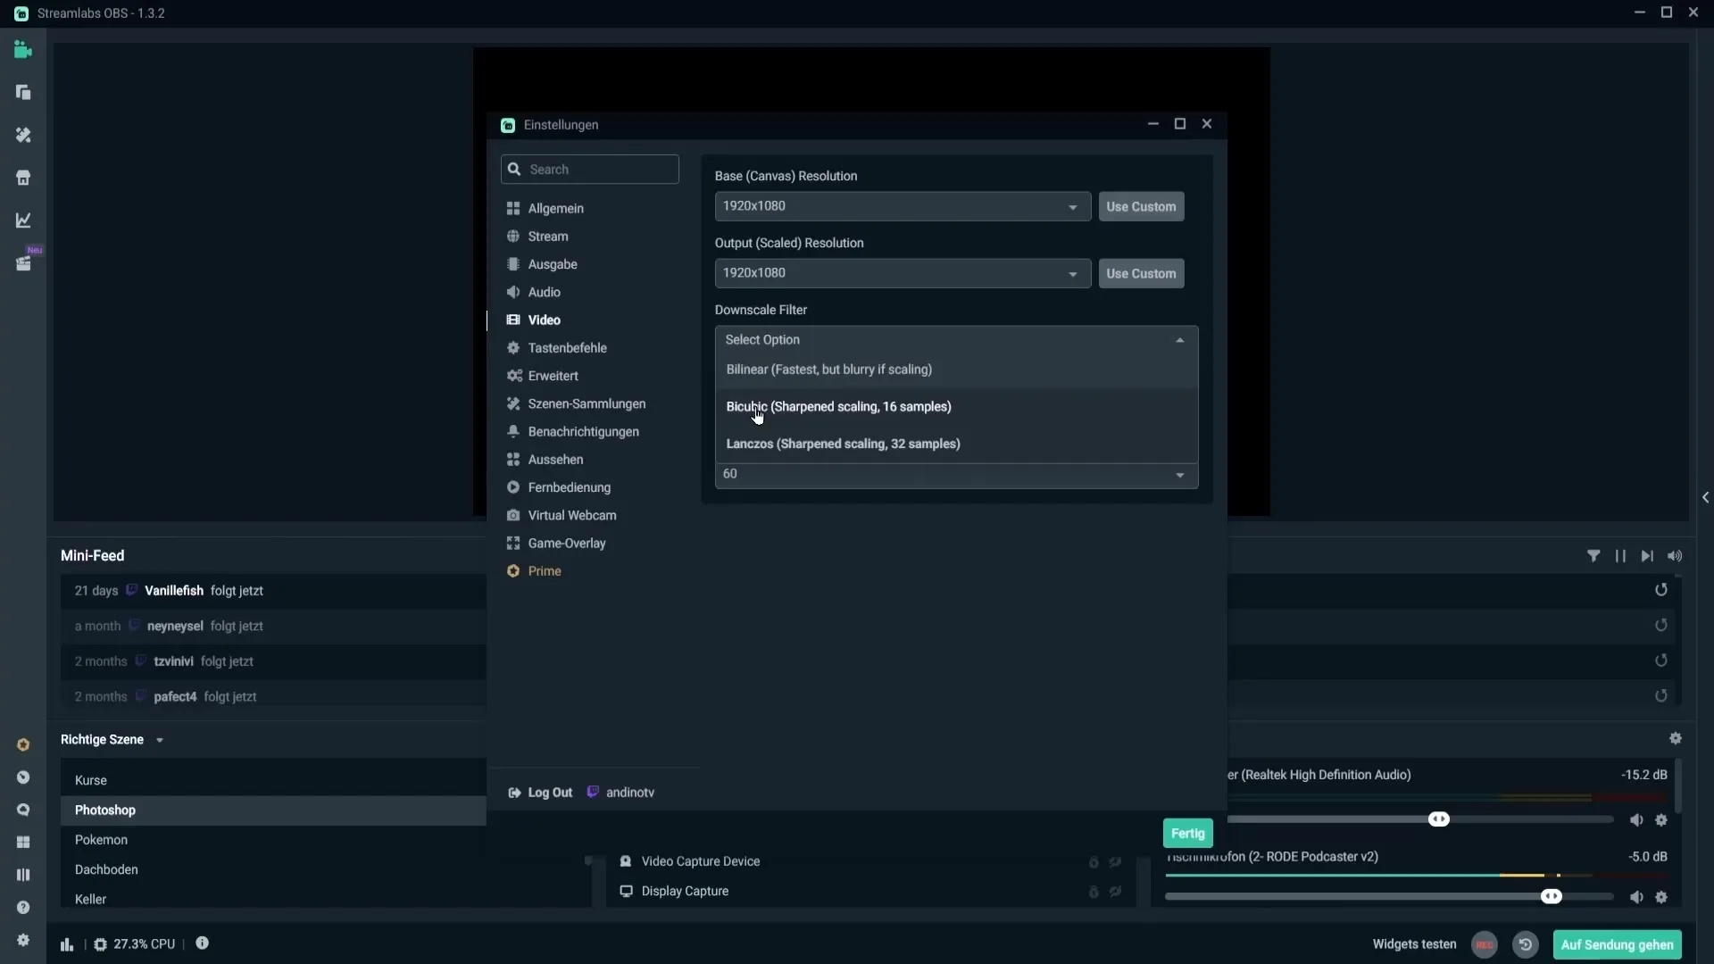Mute the Realtek High Definition Audio source
Image resolution: width=1714 pixels, height=964 pixels.
point(1636,820)
